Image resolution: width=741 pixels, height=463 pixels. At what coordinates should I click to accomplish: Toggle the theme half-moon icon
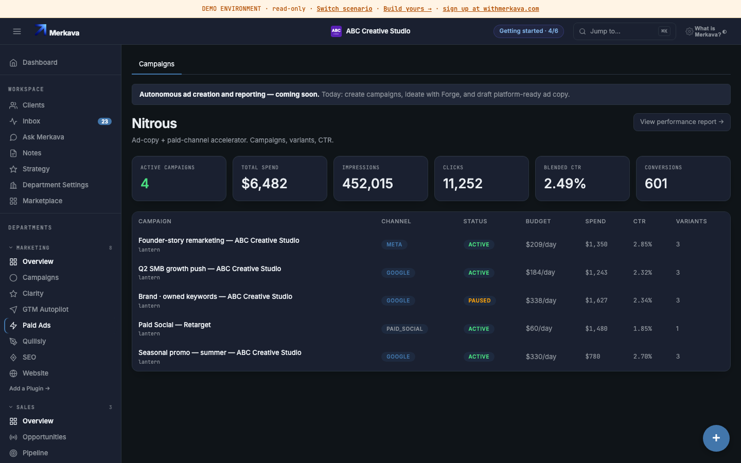tap(725, 32)
